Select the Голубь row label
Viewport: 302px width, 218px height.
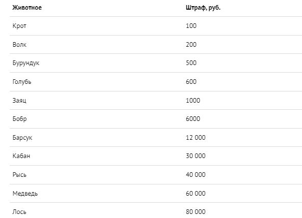click(x=22, y=82)
